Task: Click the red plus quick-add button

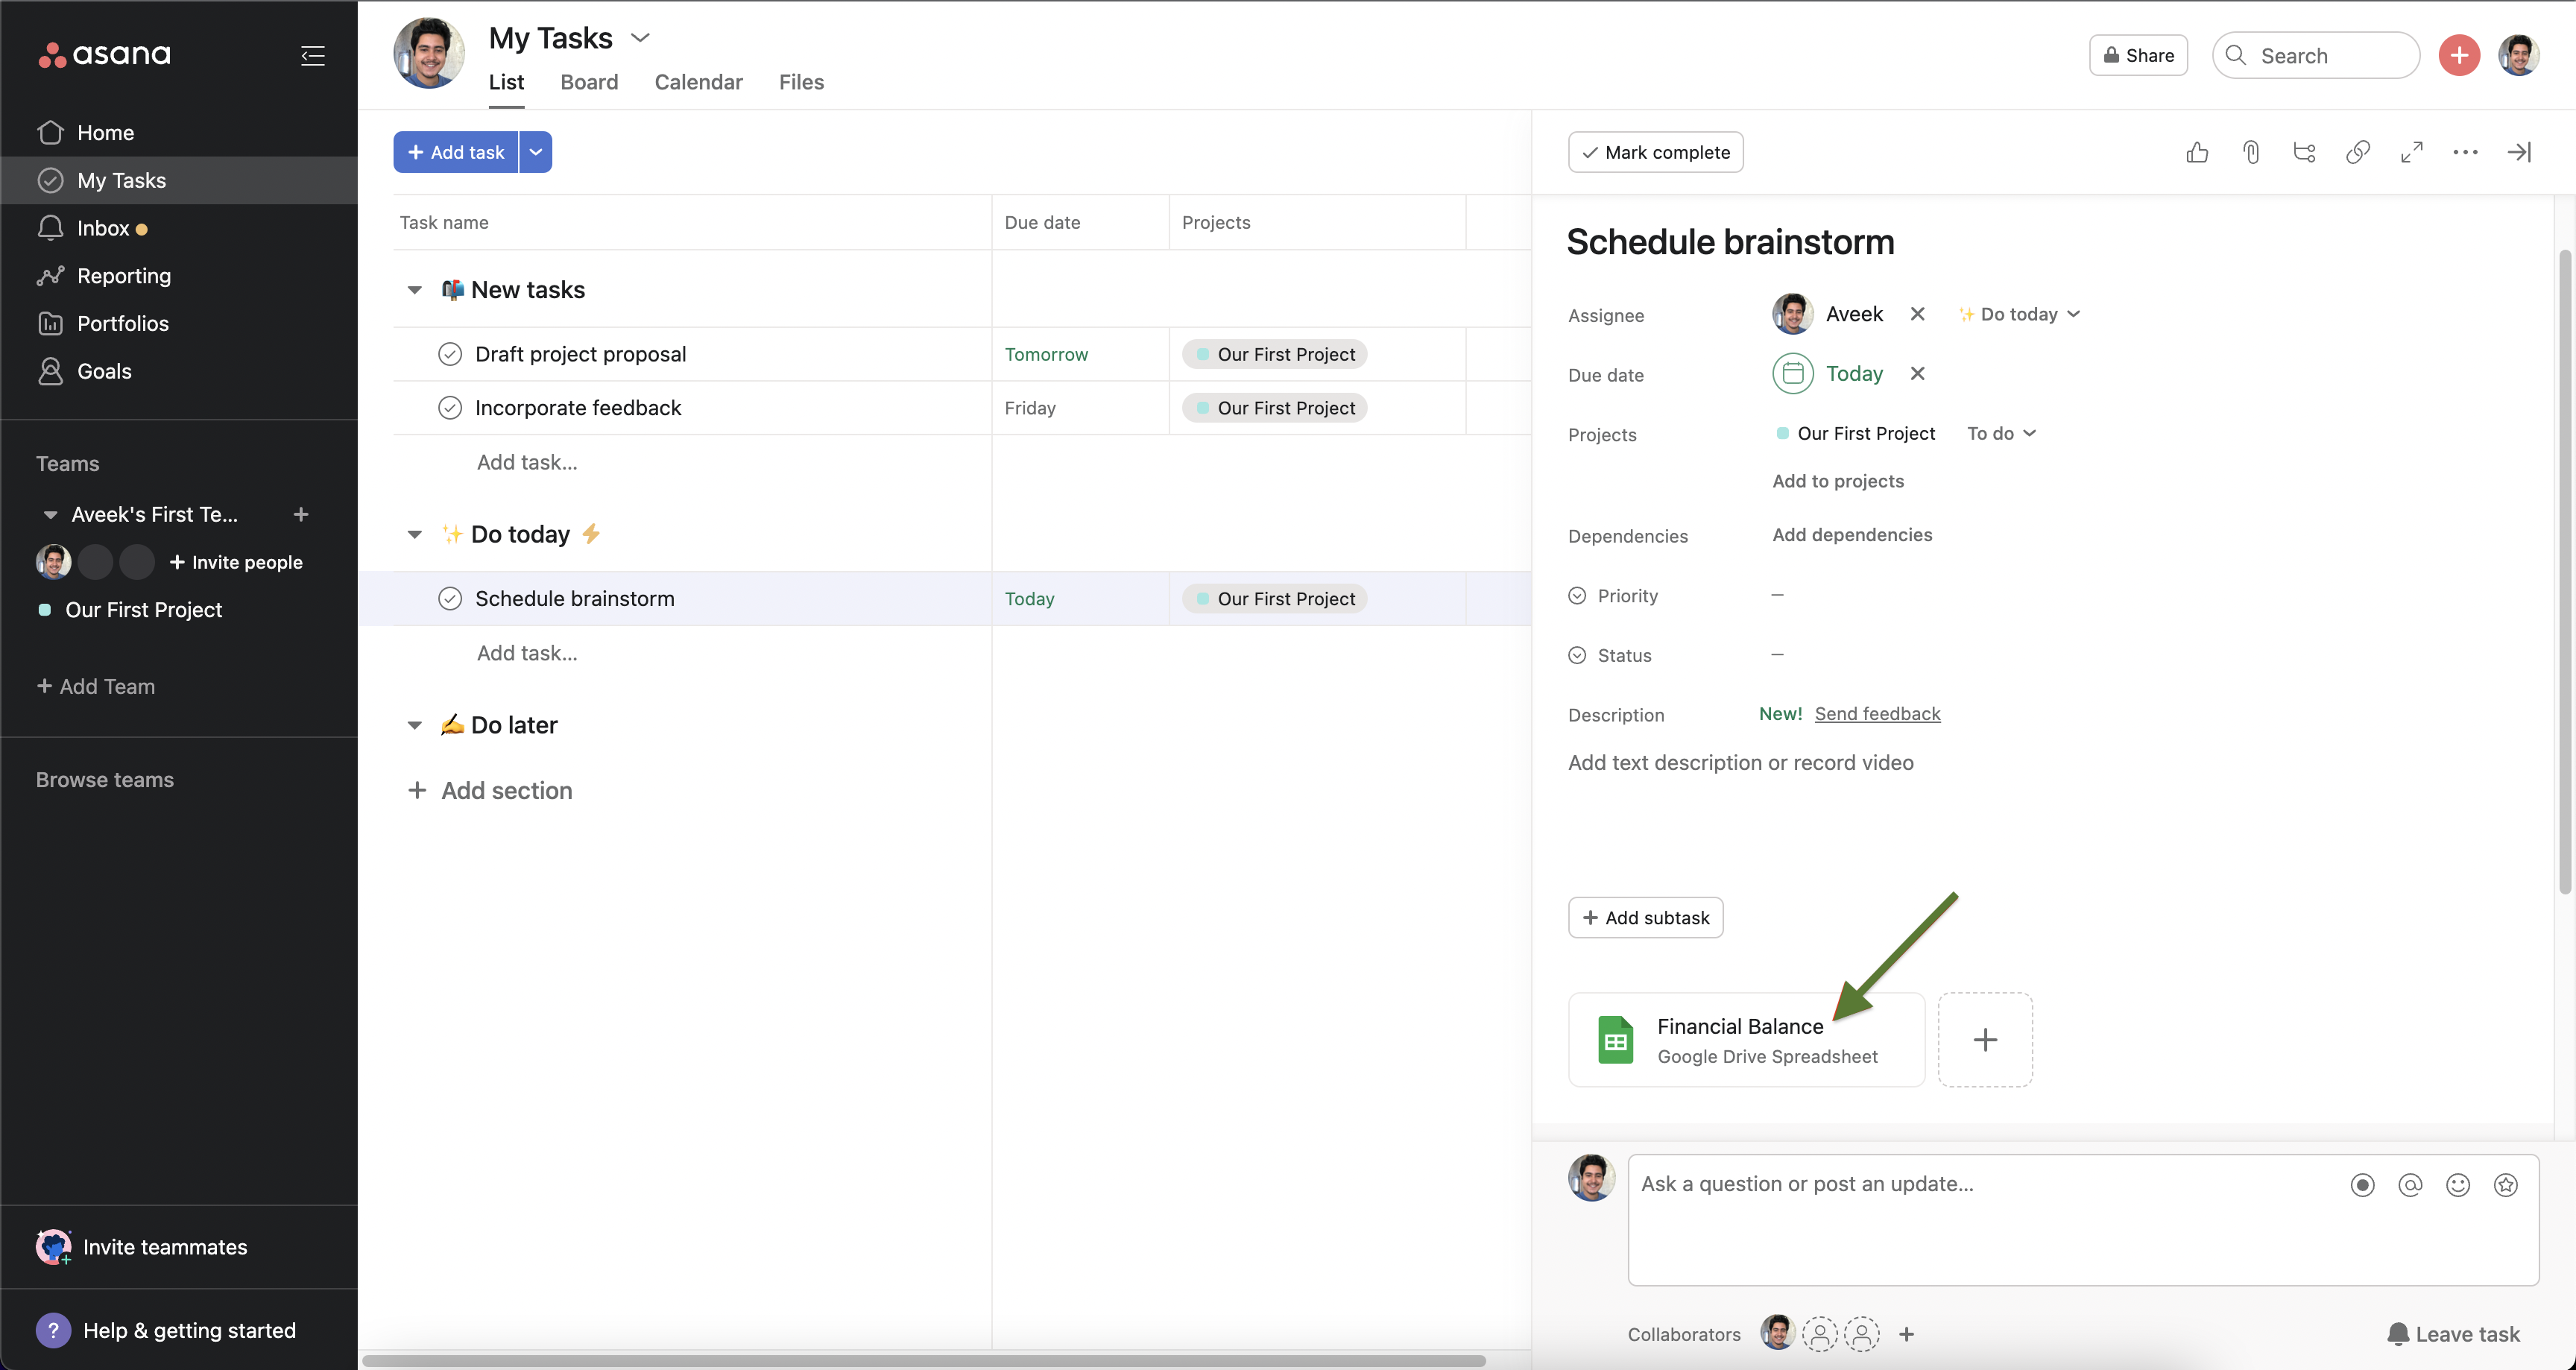Action: click(x=2459, y=55)
